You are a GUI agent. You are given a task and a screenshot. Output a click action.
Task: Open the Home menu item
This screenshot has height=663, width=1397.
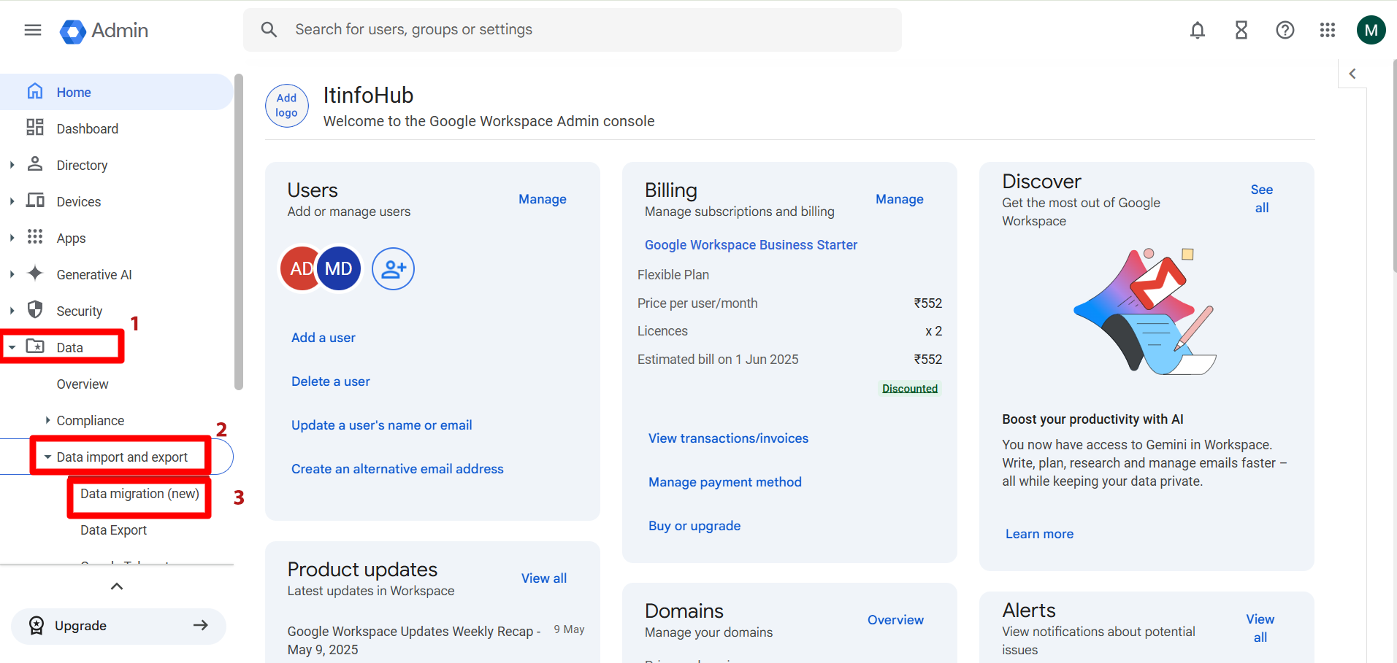[117, 92]
